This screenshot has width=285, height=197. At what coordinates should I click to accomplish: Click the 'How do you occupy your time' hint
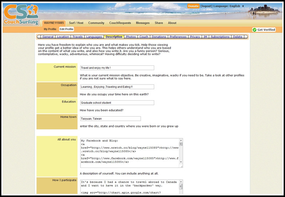pos(114,94)
